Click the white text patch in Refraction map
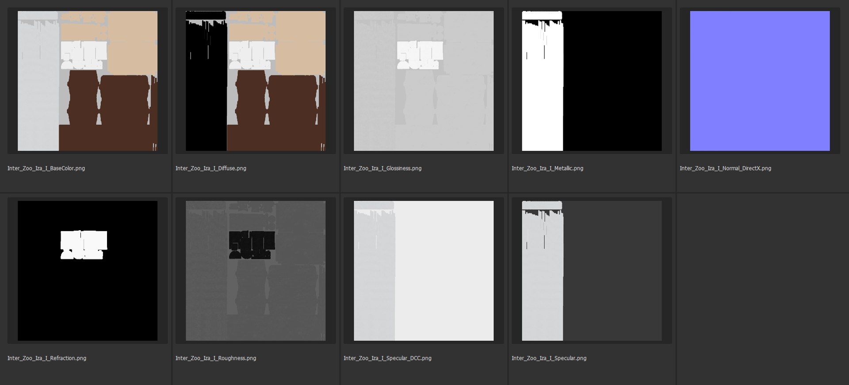 (x=84, y=245)
